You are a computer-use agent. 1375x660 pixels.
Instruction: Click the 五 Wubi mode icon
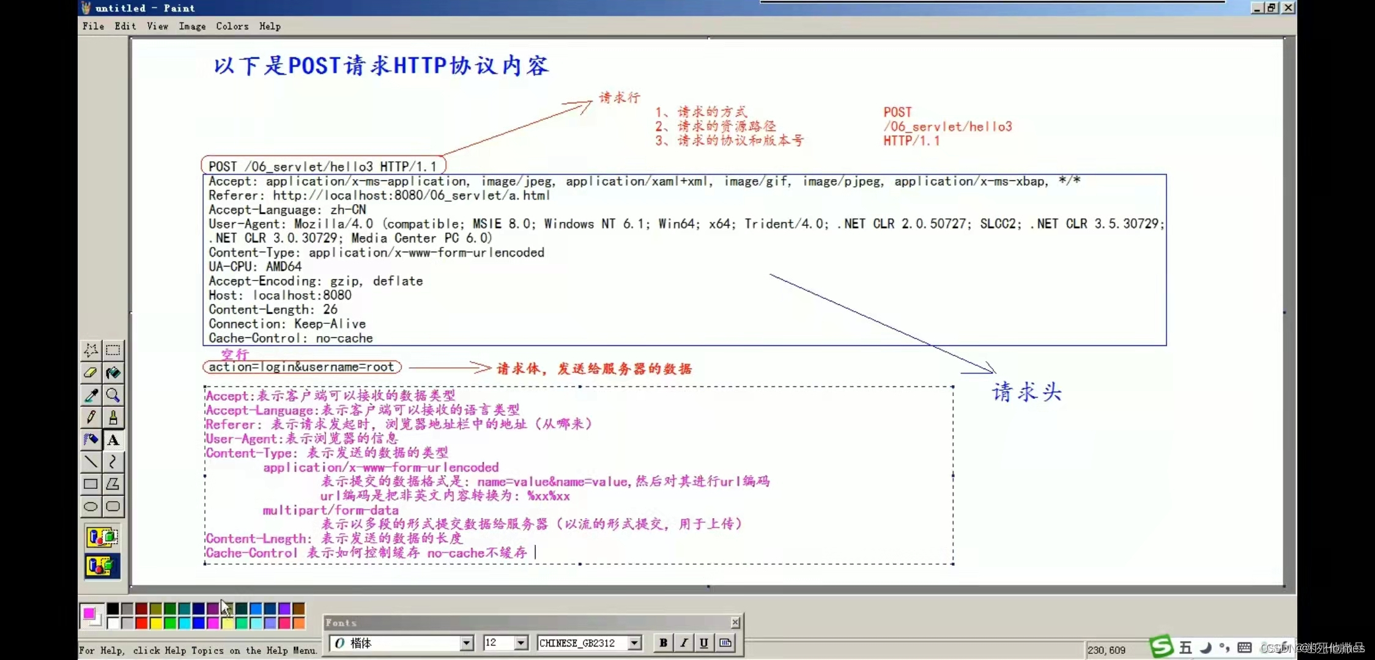point(1185,648)
